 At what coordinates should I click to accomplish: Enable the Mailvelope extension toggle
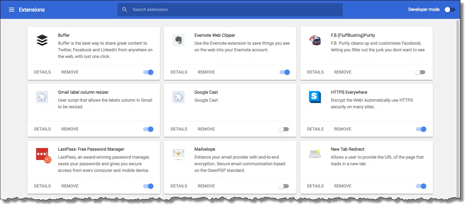[x=284, y=186]
